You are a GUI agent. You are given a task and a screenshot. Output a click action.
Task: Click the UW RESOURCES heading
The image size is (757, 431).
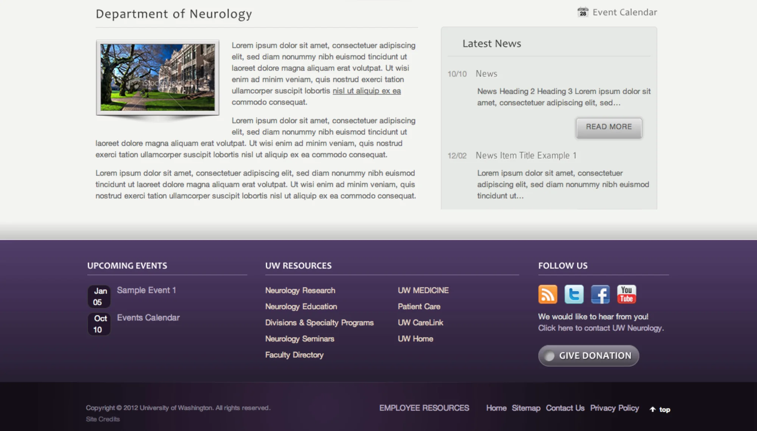(x=298, y=266)
